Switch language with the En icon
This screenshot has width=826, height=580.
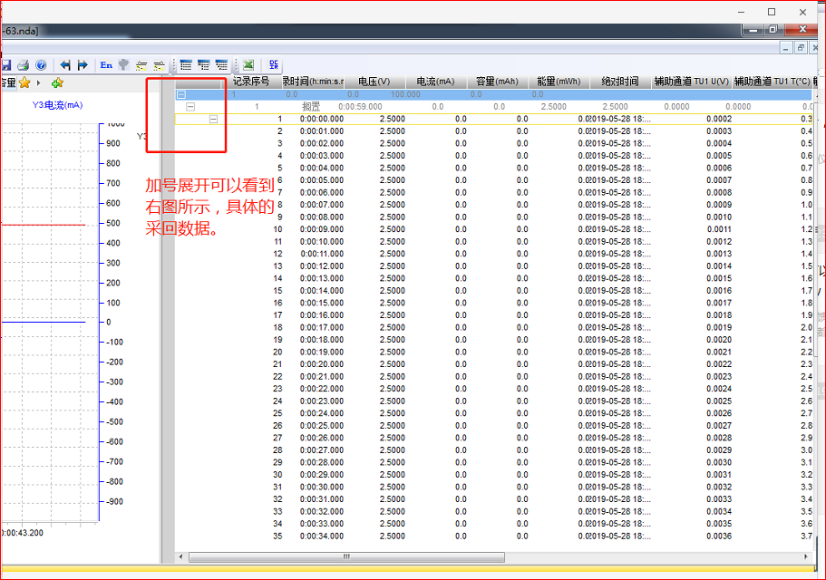point(106,64)
